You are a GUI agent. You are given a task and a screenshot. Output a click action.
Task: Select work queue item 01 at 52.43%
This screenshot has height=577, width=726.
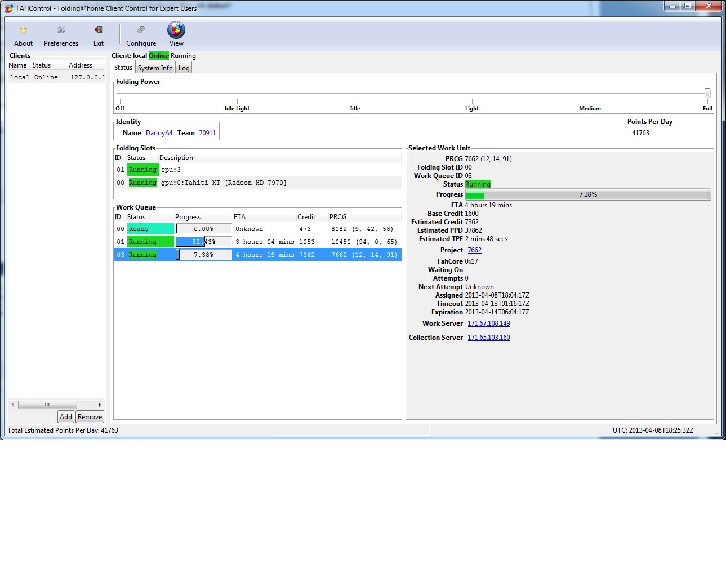[258, 242]
